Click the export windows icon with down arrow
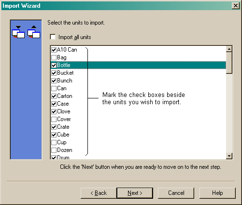 click(18, 32)
